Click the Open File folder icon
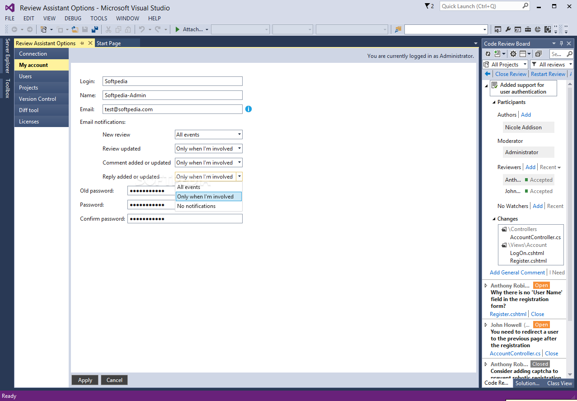This screenshot has height=401, width=577. click(x=75, y=29)
